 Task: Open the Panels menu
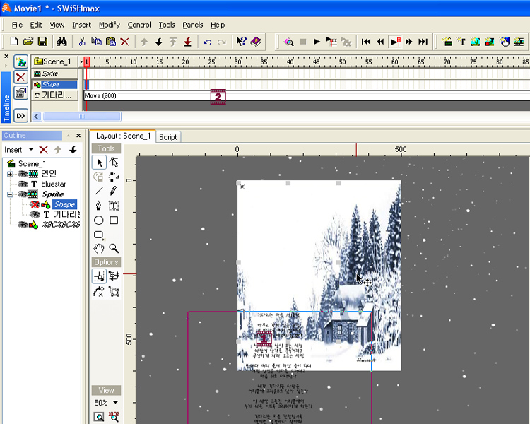coord(193,25)
